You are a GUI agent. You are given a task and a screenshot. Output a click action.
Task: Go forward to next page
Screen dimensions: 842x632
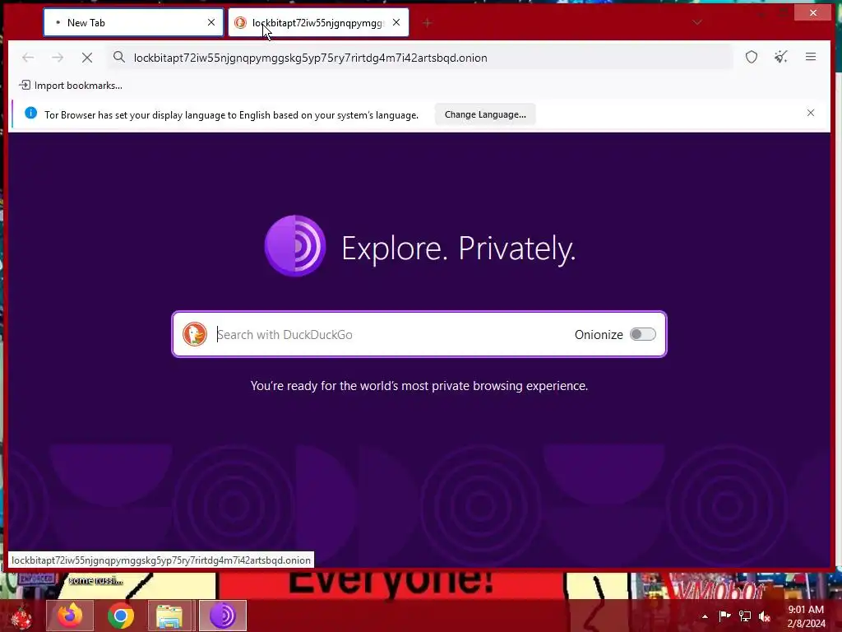[58, 58]
